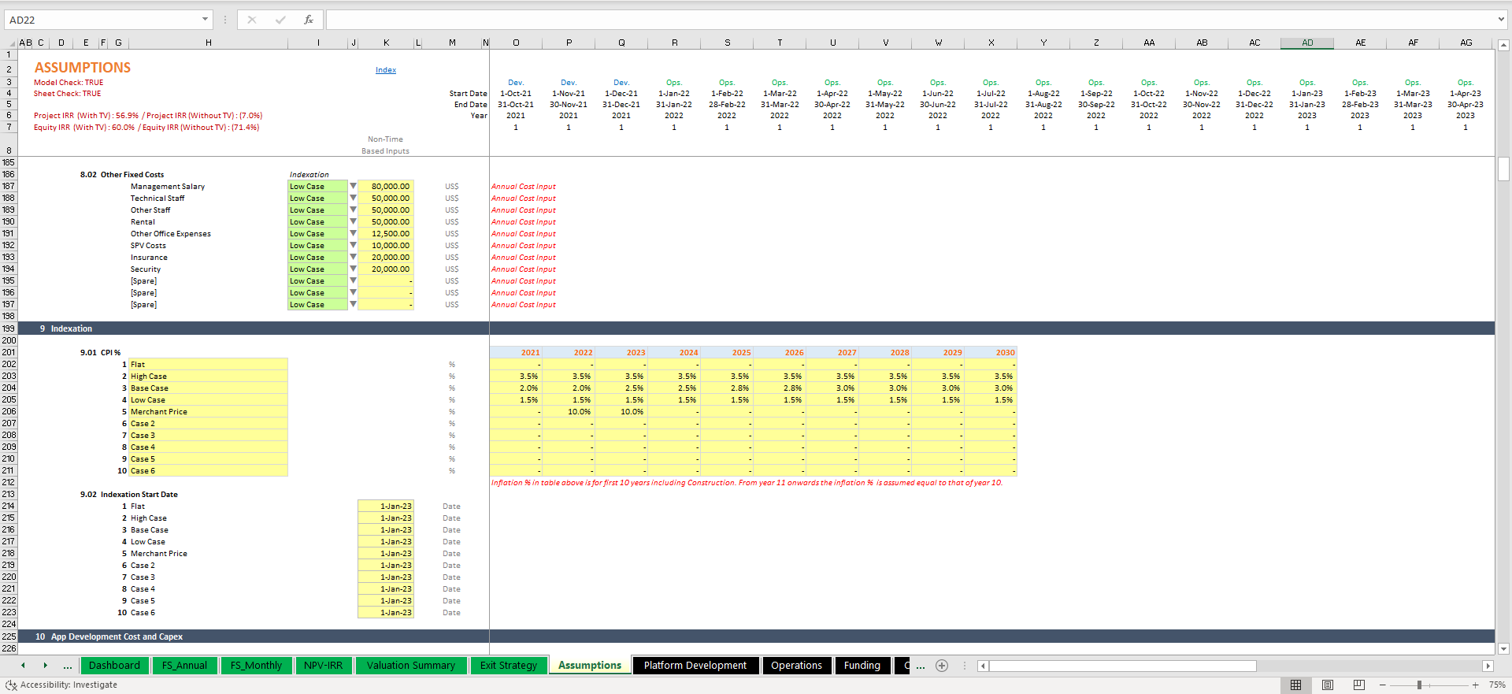Image resolution: width=1512 pixels, height=694 pixels.
Task: Add a new sheet with plus icon
Action: (x=941, y=666)
